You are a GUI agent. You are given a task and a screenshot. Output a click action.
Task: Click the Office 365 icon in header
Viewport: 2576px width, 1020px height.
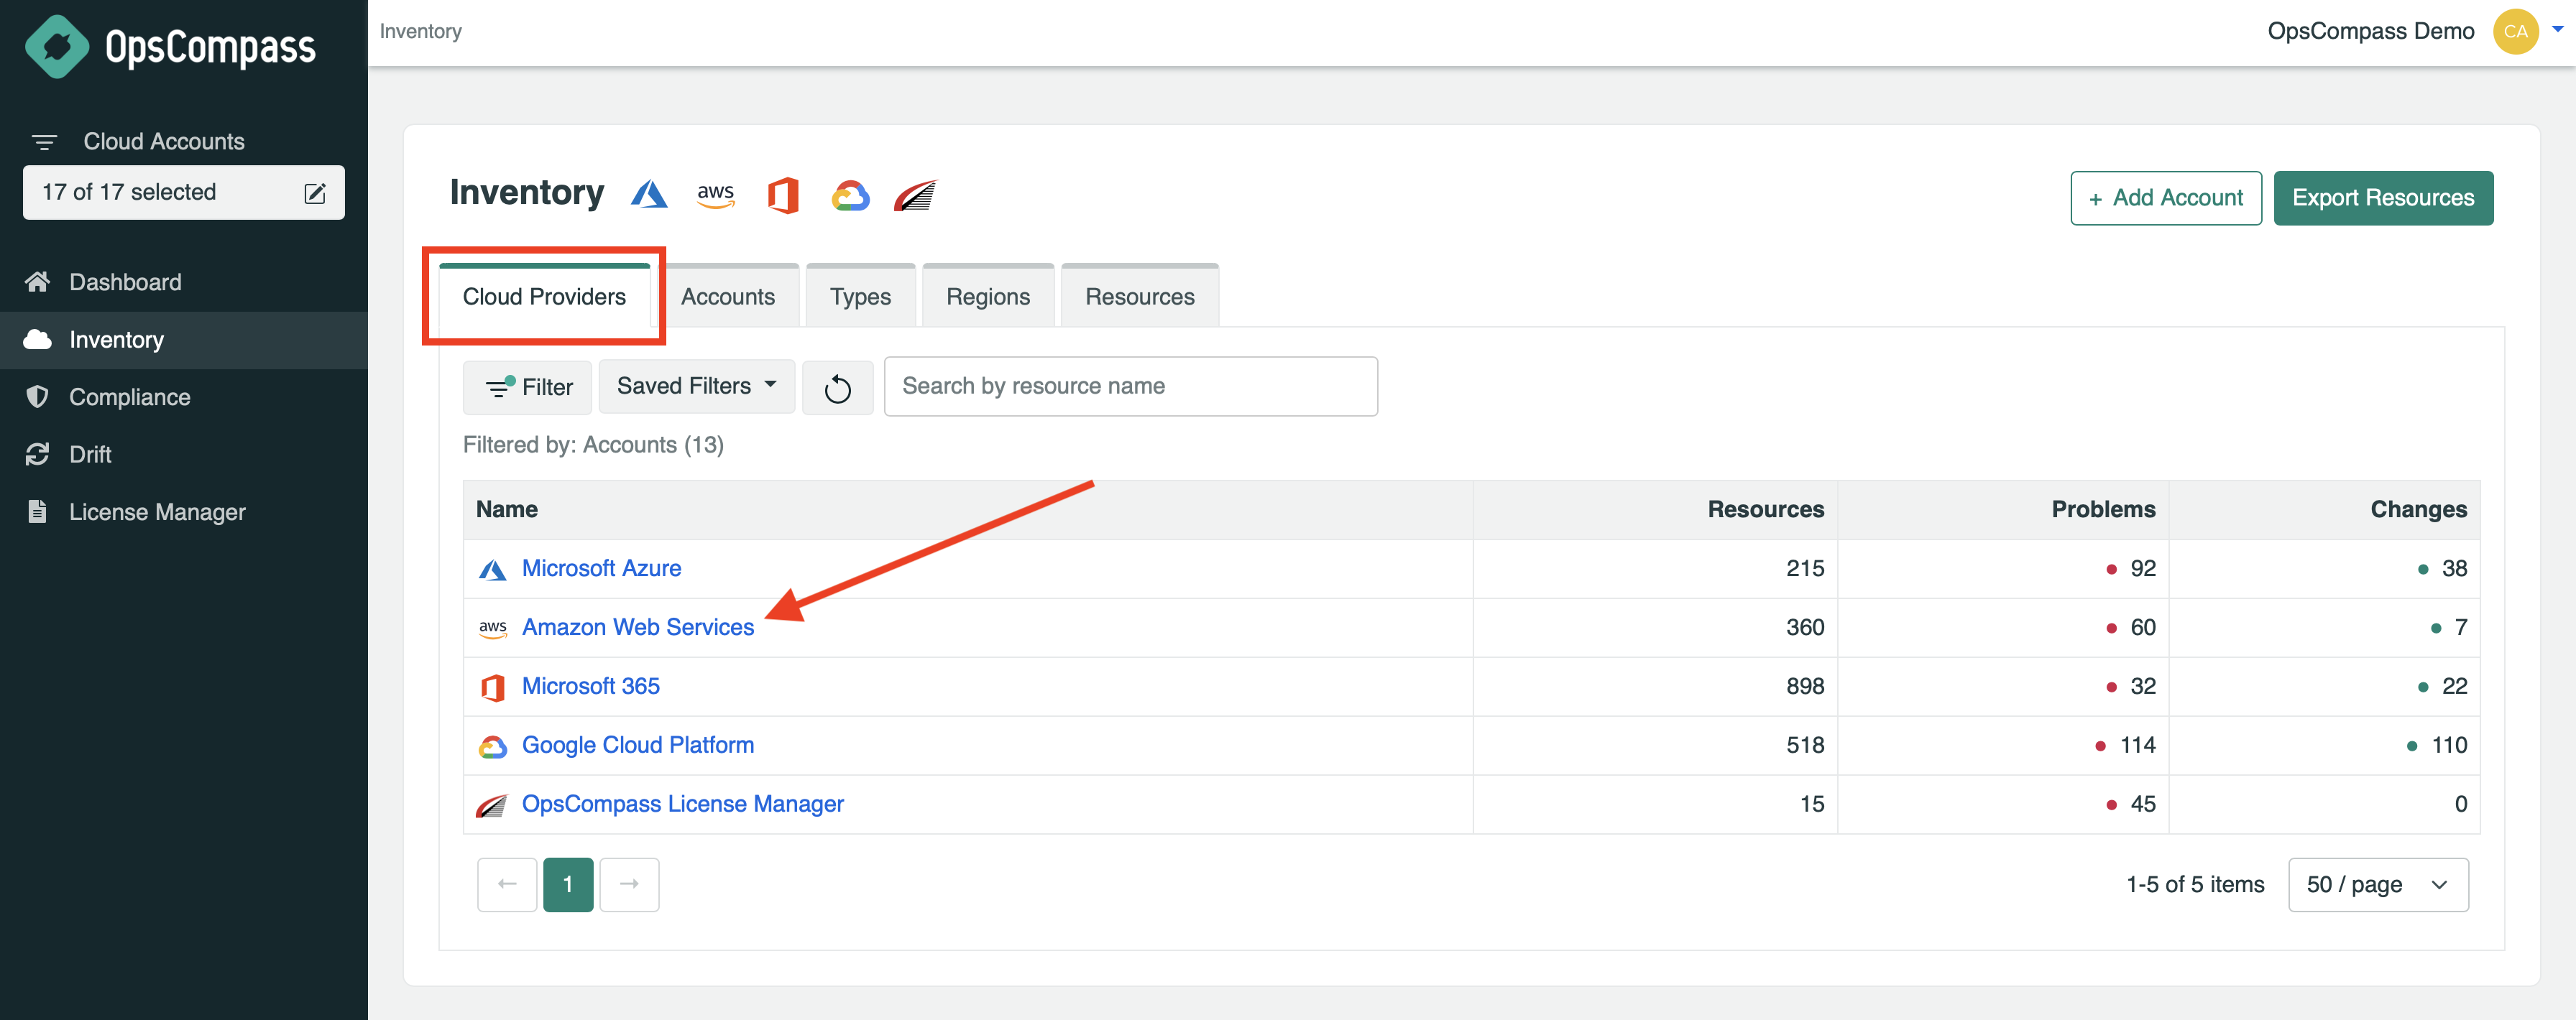coord(783,195)
